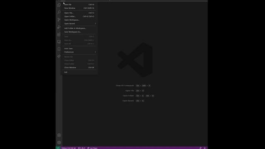Viewport: 265px width, 149px height.
Task: Open the Search view in the activity bar
Action: pos(59,12)
